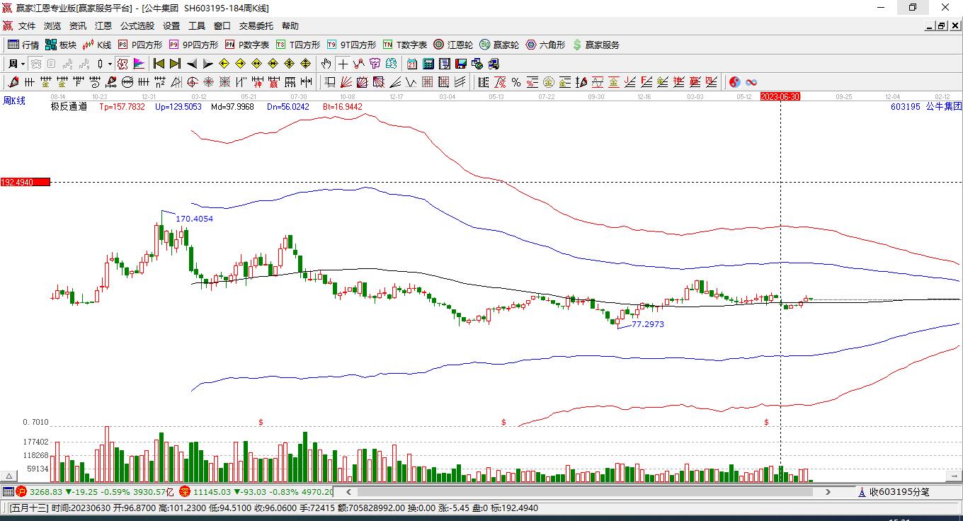The image size is (963, 521).
Task: Click the 603195 公牛集团 stock label
Action: pyautogui.click(x=926, y=106)
